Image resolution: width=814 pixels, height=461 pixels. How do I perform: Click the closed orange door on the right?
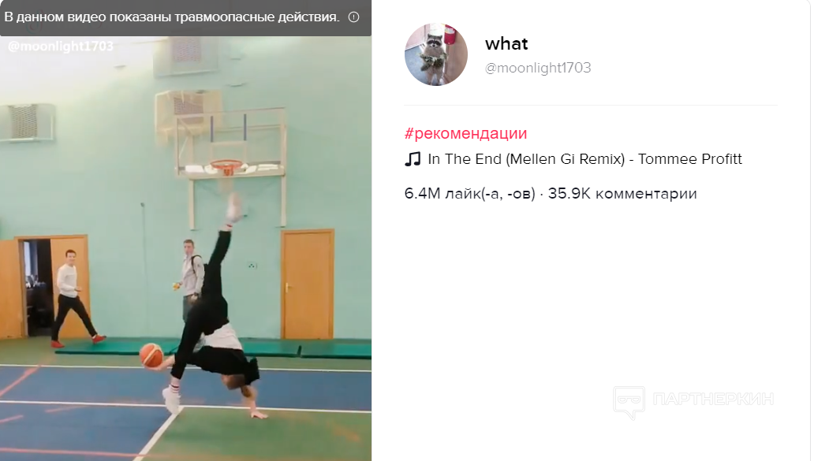(x=308, y=284)
